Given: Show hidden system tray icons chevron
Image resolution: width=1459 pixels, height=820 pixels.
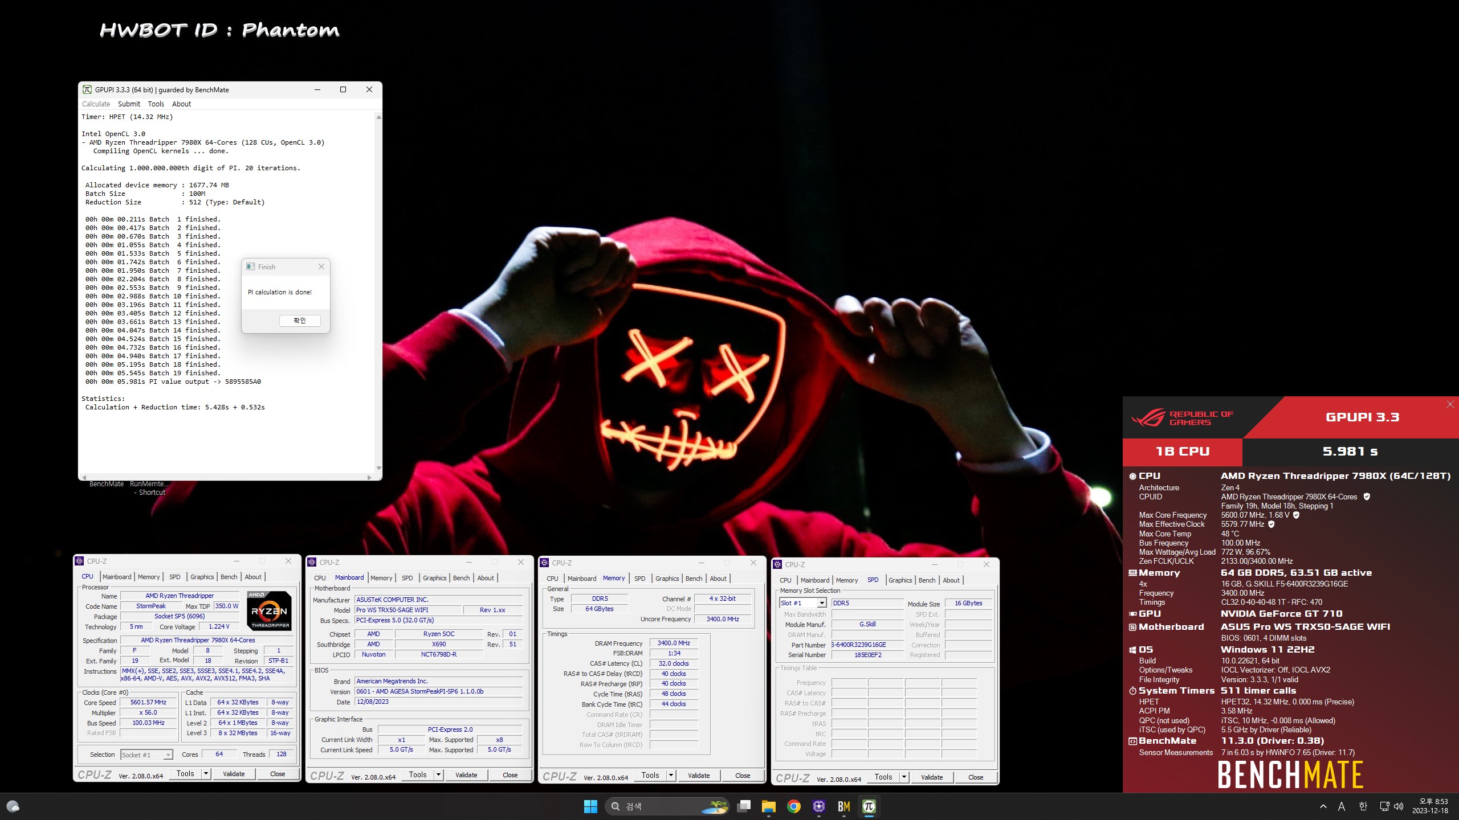Looking at the screenshot, I should click(1323, 806).
